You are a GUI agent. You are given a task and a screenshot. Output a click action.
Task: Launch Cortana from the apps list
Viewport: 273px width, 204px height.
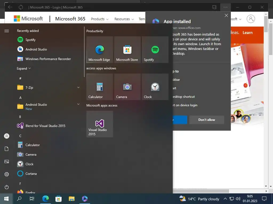(x=27, y=173)
